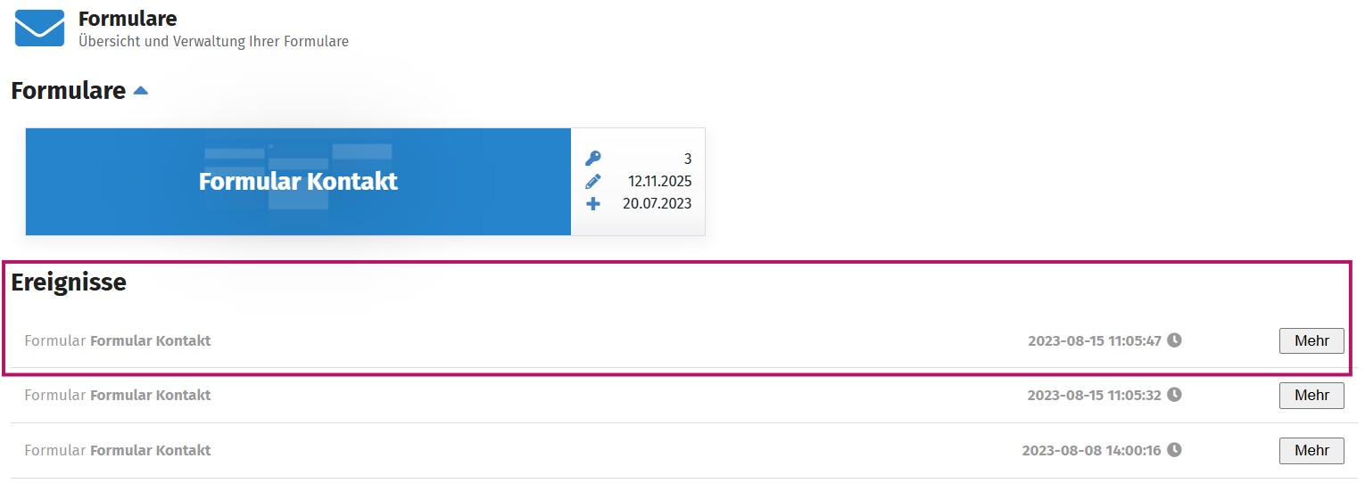Click clock icon beside 11:05:32 timestamp
The image size is (1365, 483).
[x=1175, y=394]
